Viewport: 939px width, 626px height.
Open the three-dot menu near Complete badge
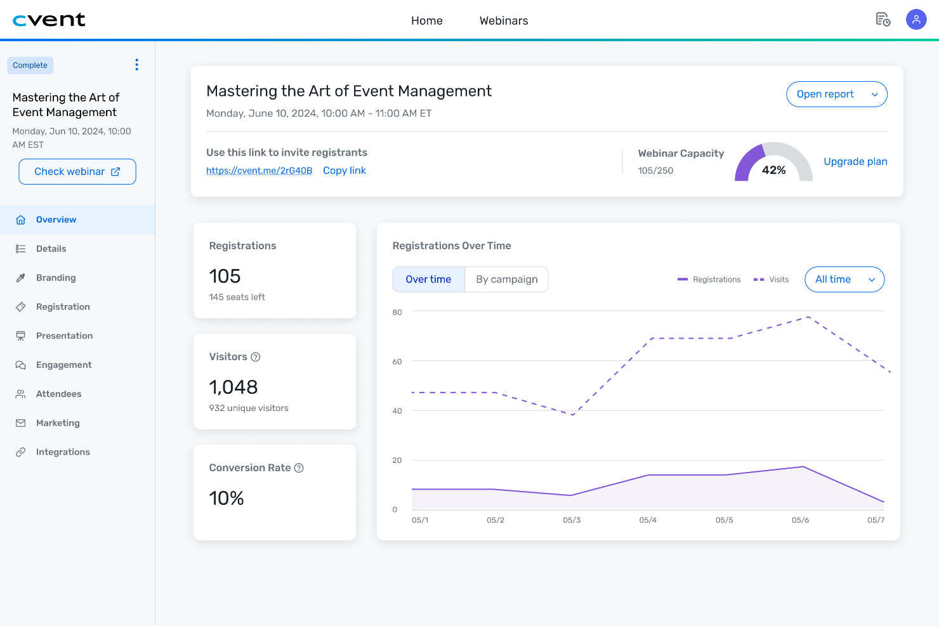tap(136, 64)
